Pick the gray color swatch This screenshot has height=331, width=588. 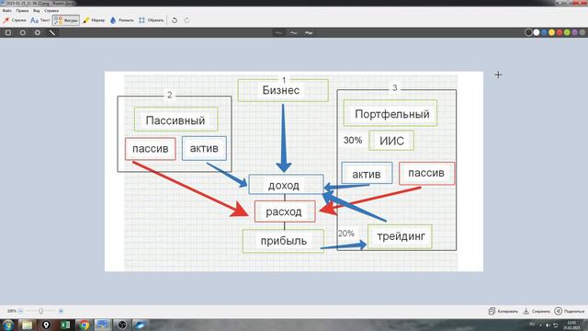pos(582,33)
